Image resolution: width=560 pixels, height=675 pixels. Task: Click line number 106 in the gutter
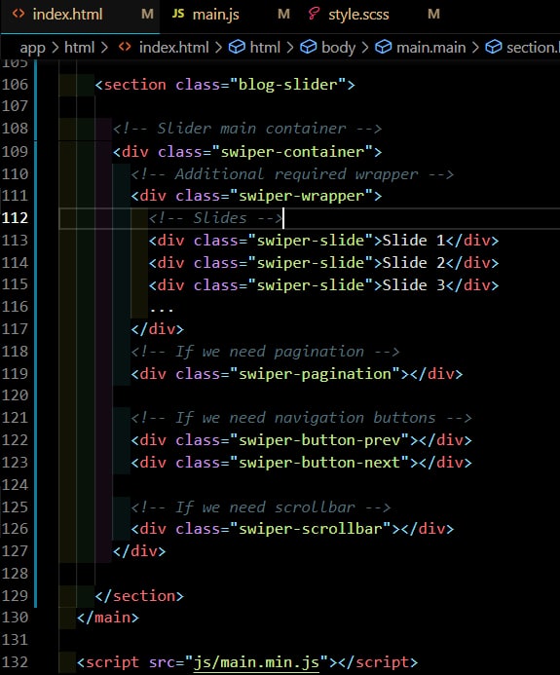pyautogui.click(x=15, y=85)
